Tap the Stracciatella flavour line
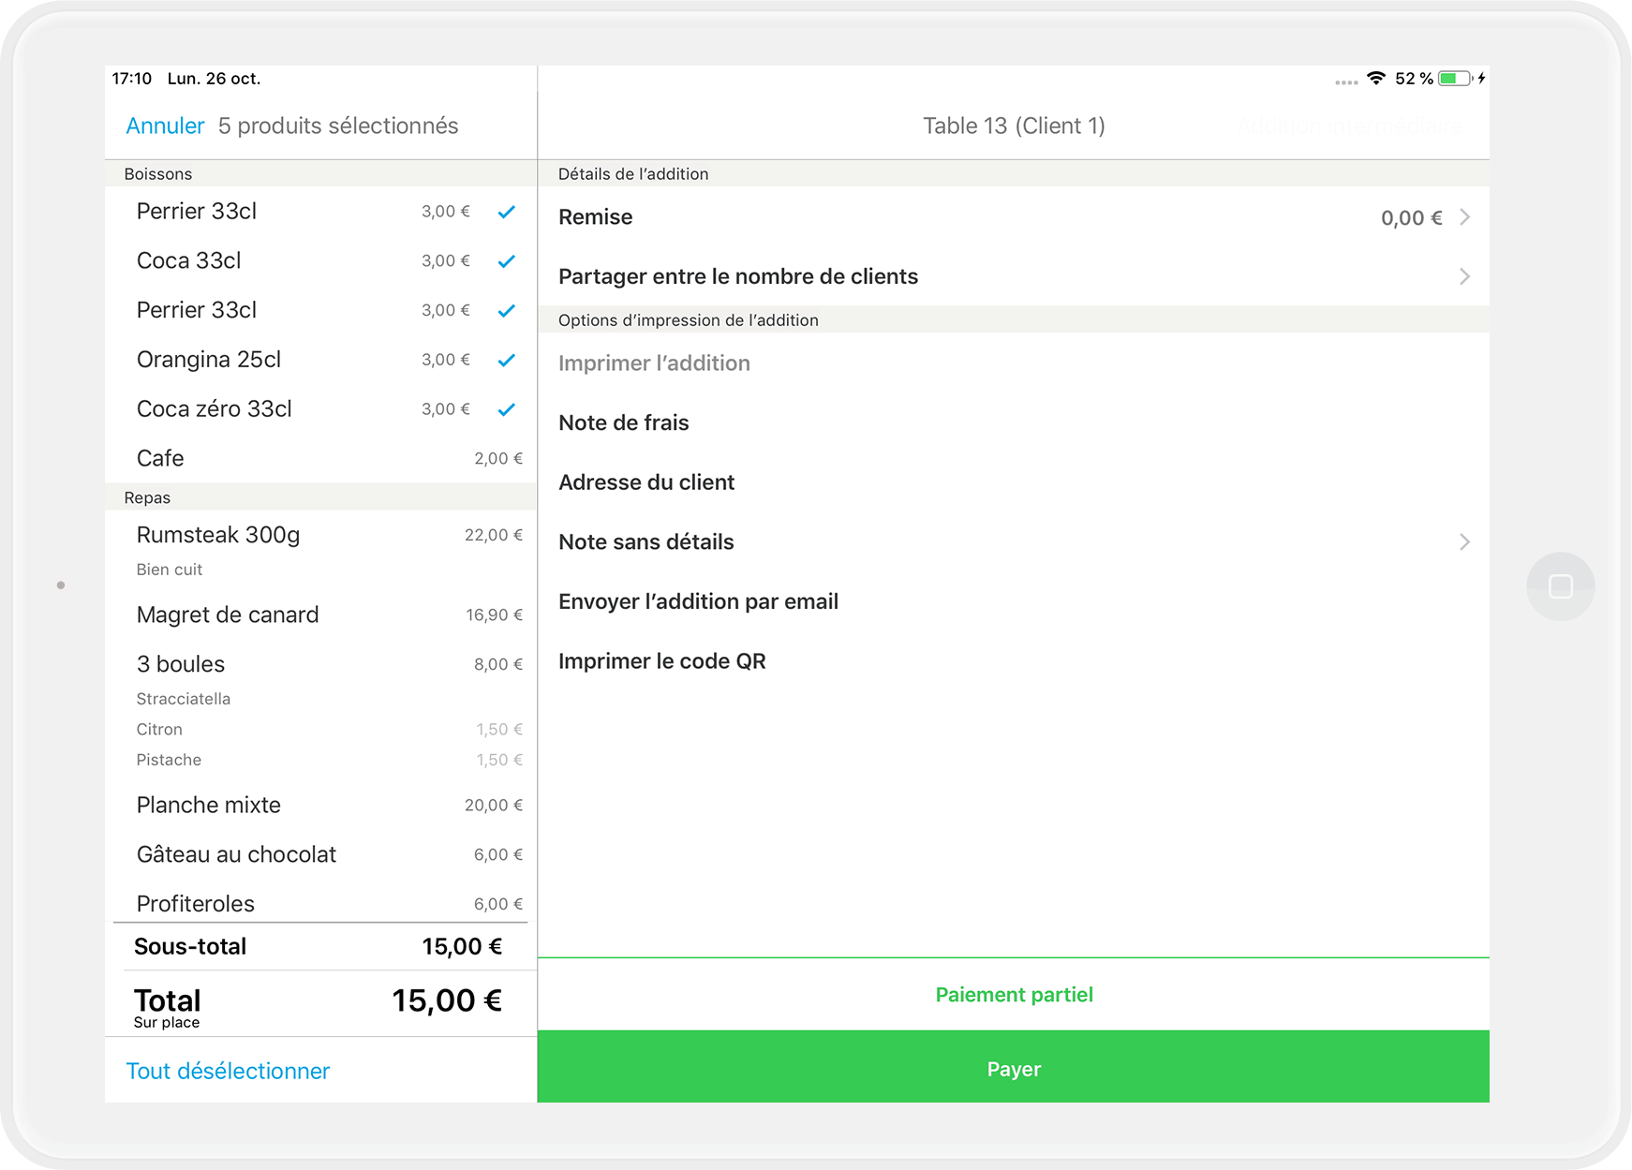Image resolution: width=1632 pixels, height=1170 pixels. pos(184,699)
